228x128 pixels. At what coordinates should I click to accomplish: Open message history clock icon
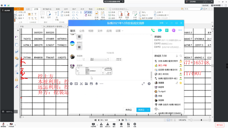coord(149,84)
